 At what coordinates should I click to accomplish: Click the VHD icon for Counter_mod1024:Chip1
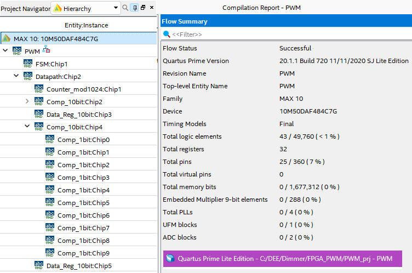39,89
